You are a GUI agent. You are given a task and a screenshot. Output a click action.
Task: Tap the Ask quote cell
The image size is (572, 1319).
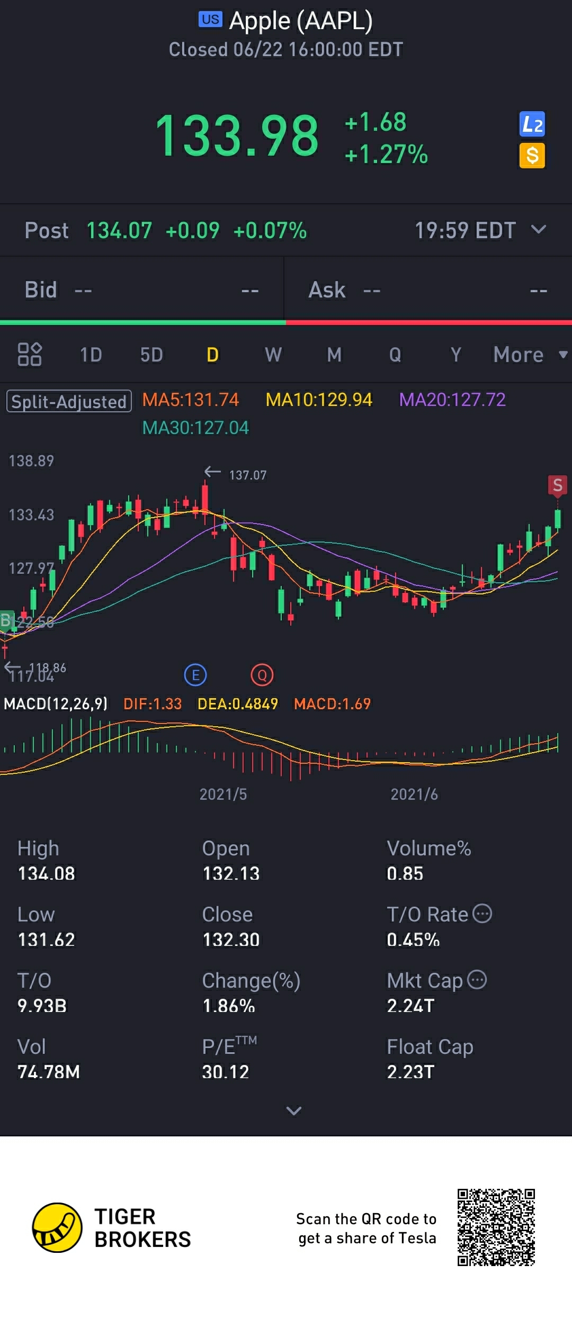[428, 290]
